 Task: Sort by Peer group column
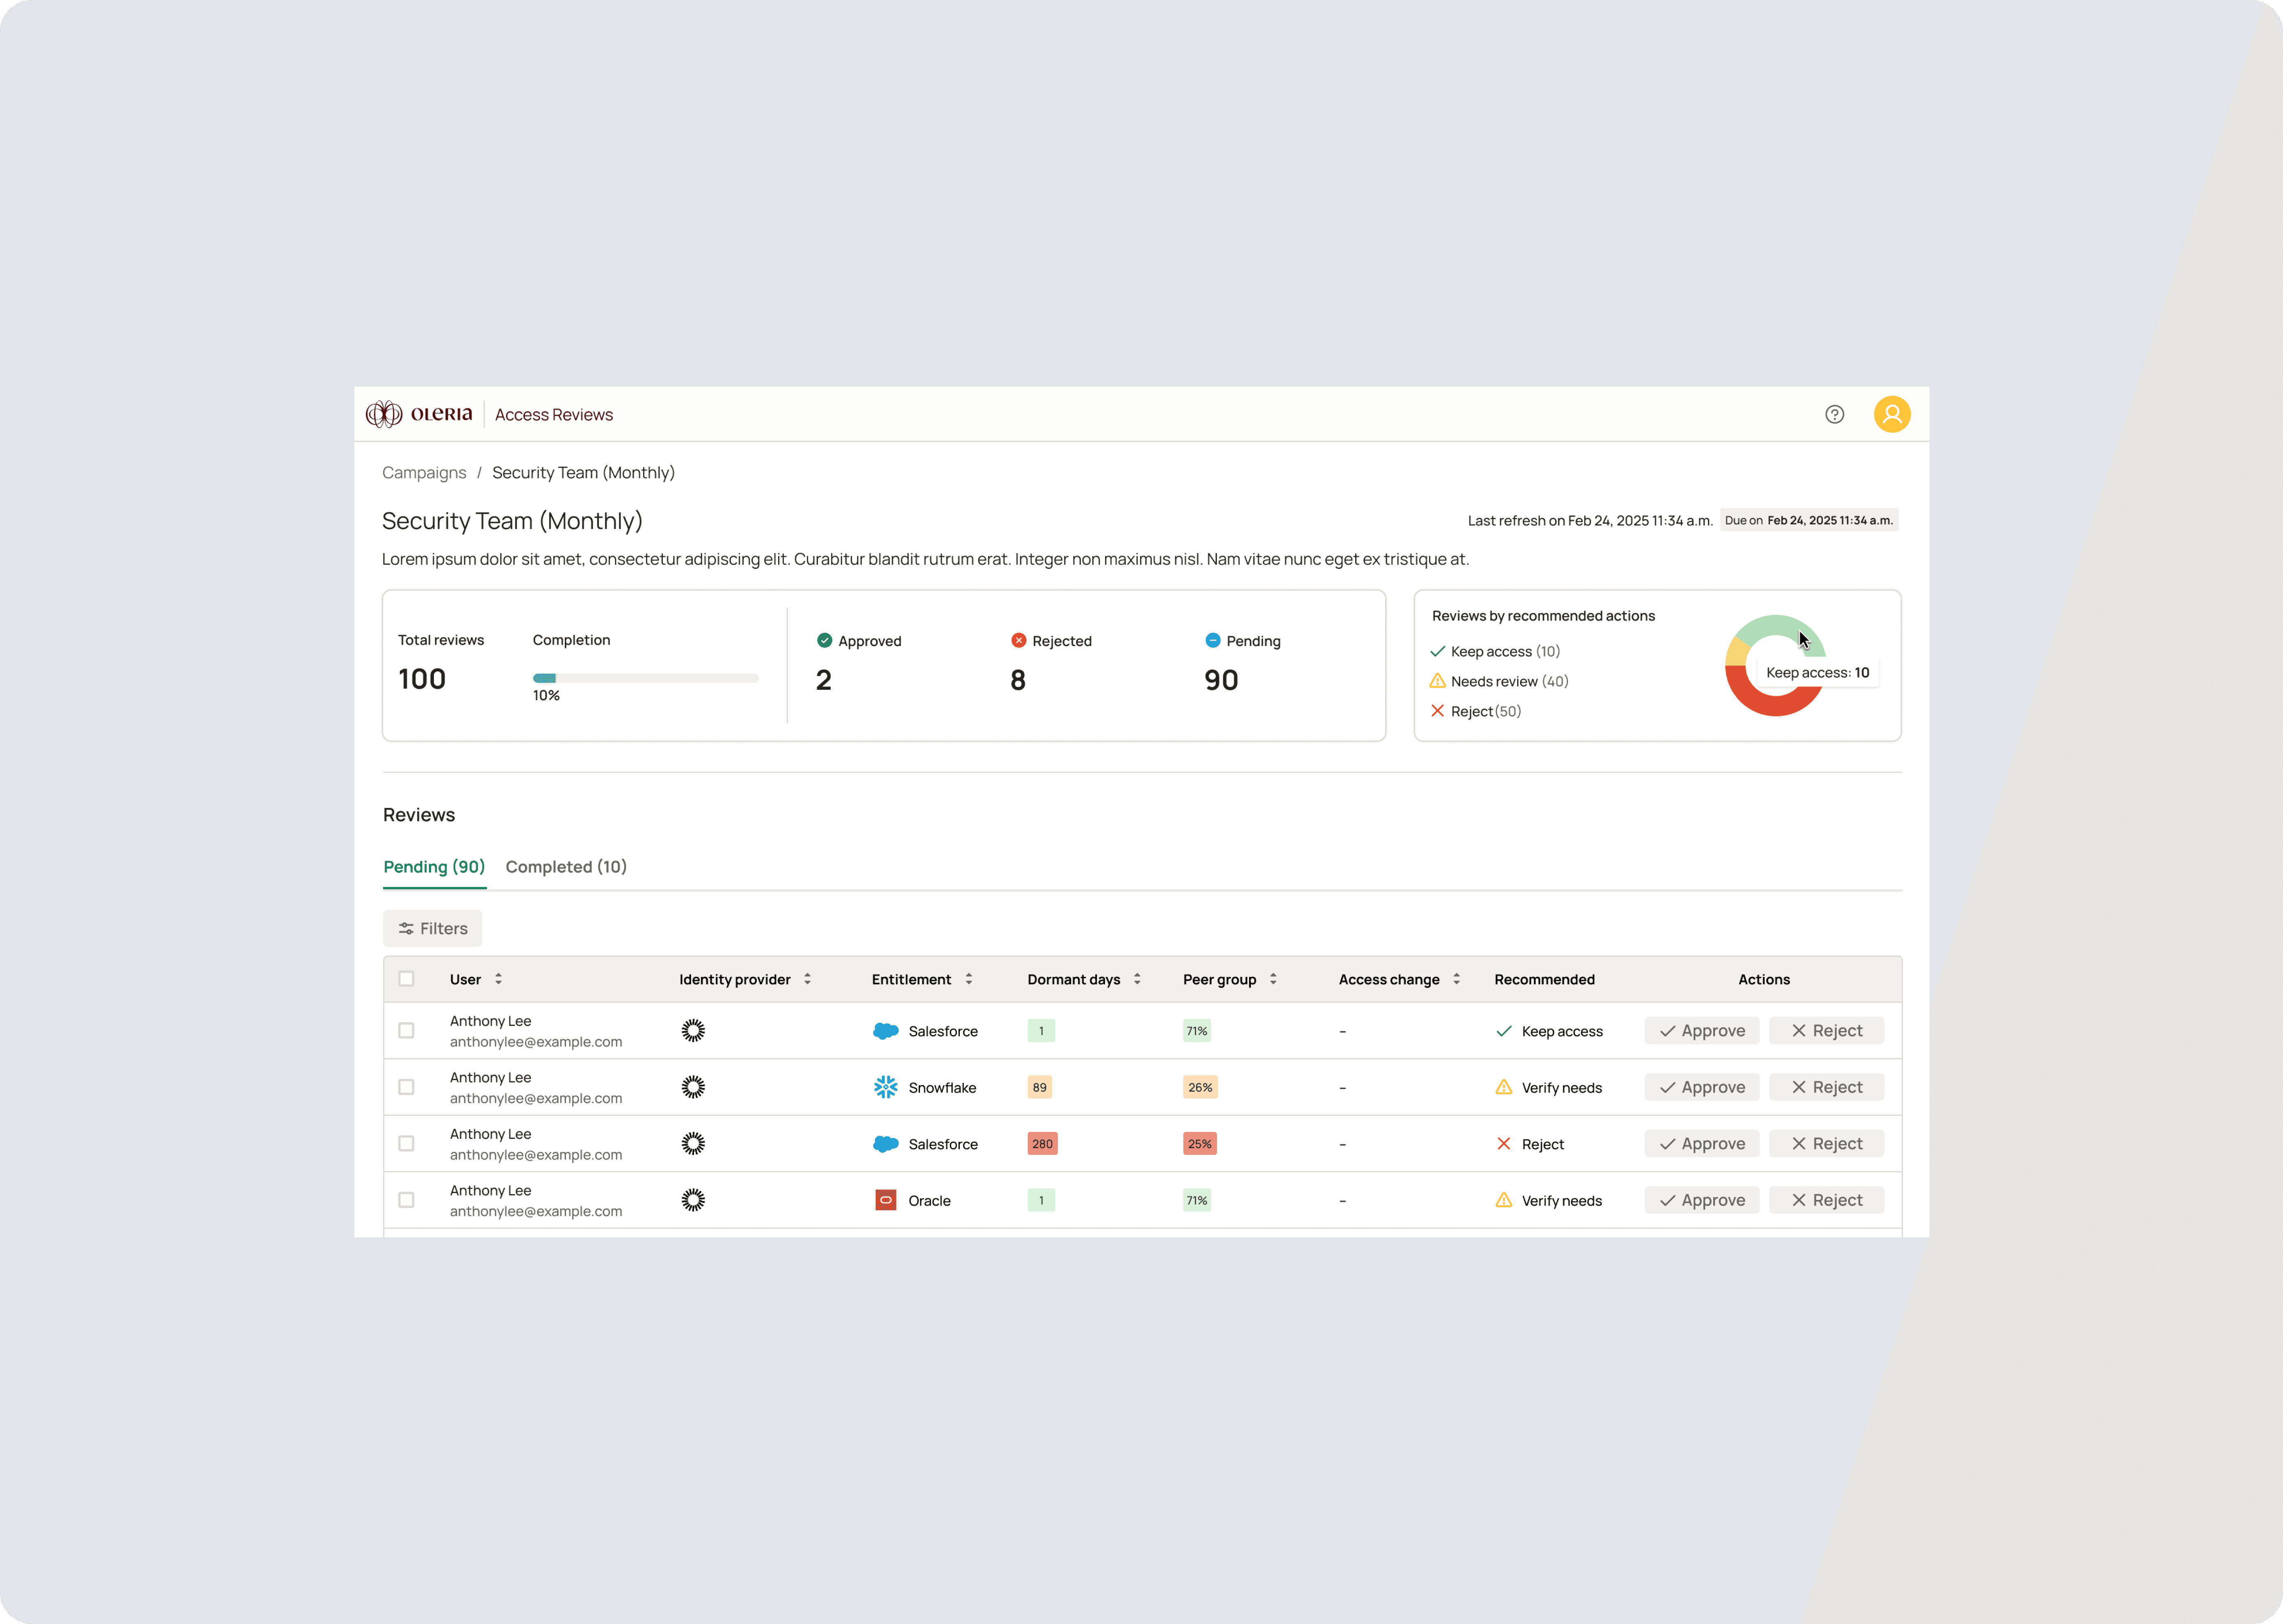tap(1273, 979)
